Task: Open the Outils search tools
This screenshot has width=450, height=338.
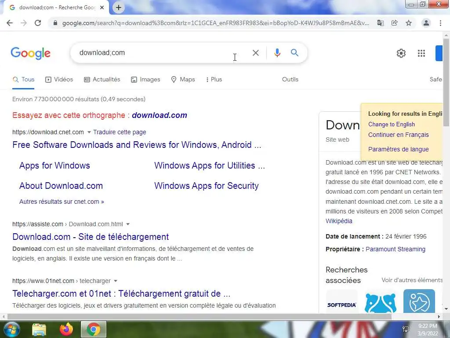Action: 290,79
